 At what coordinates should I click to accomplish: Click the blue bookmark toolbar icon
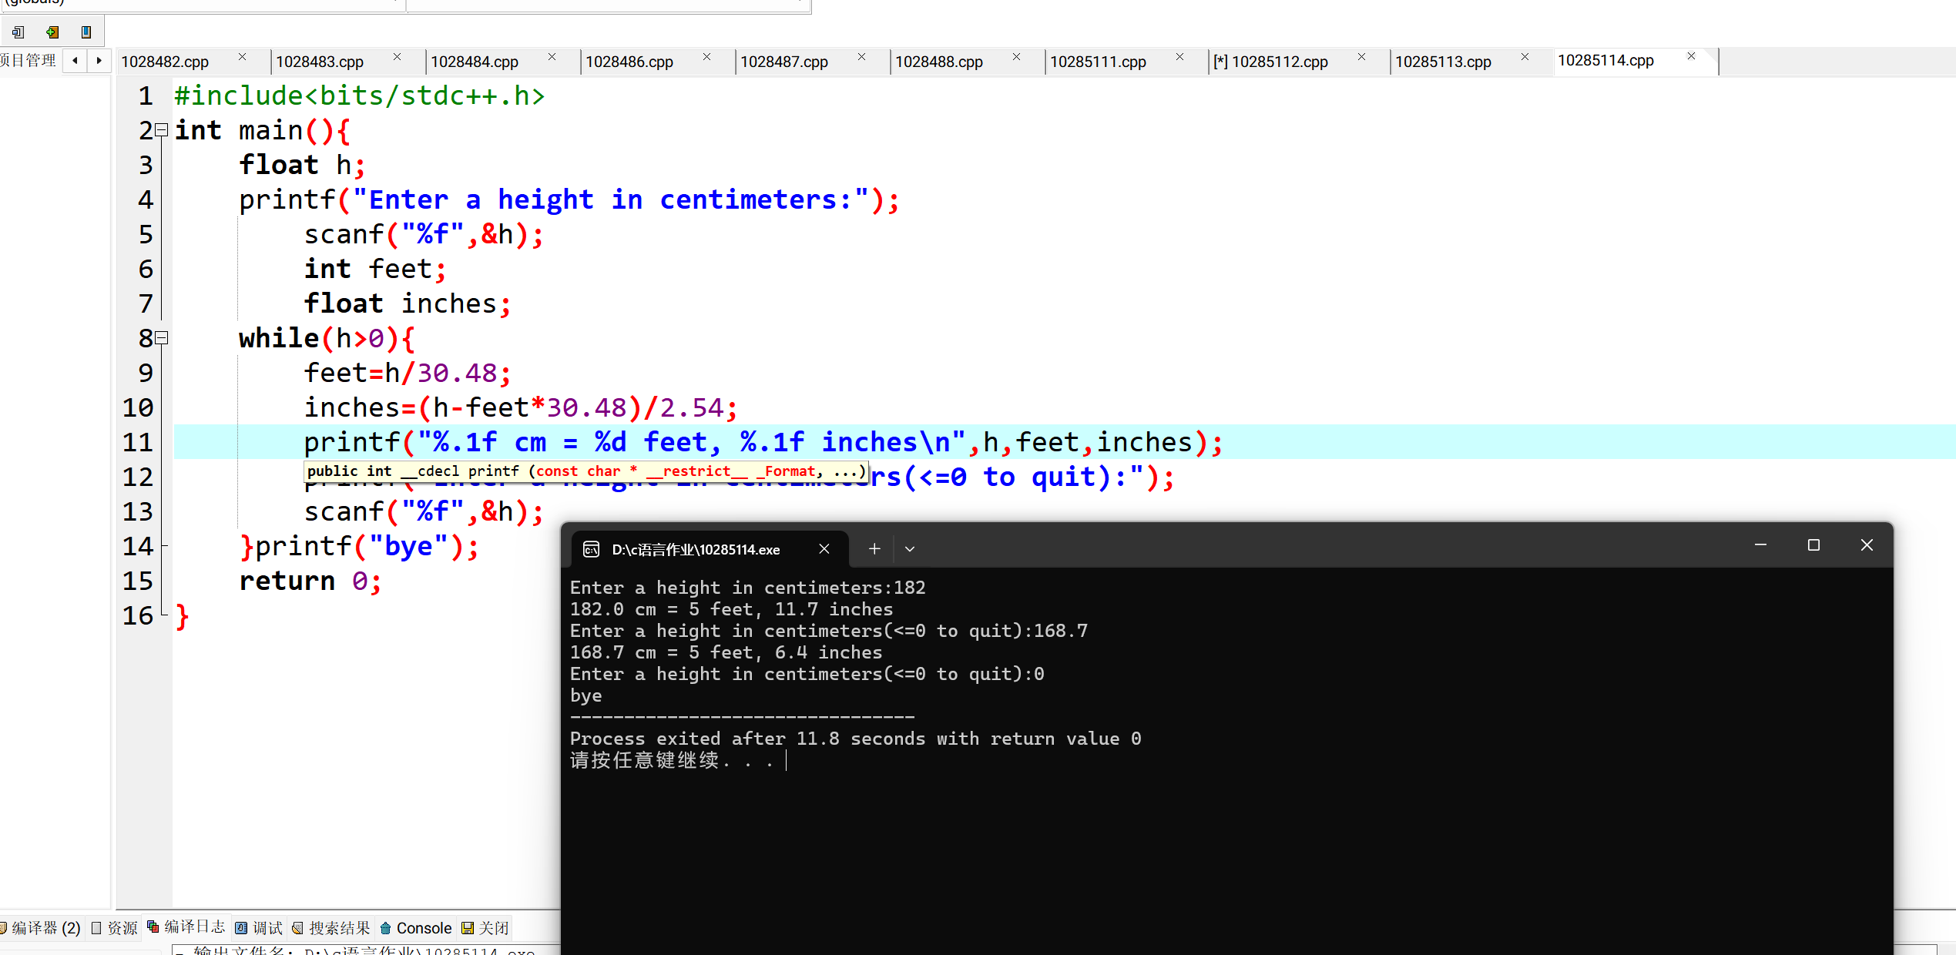click(86, 32)
